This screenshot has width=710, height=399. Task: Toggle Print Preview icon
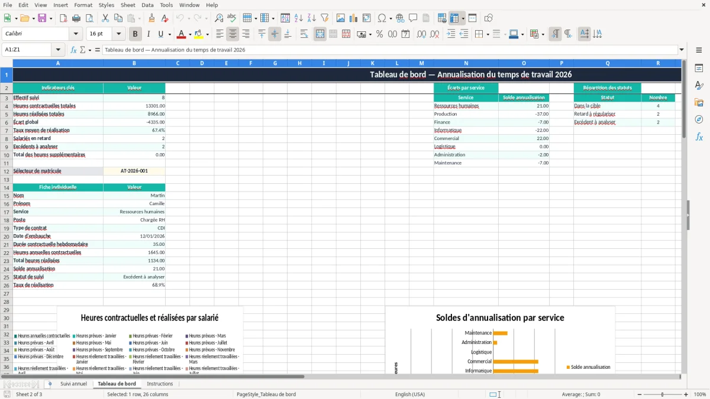(89, 18)
